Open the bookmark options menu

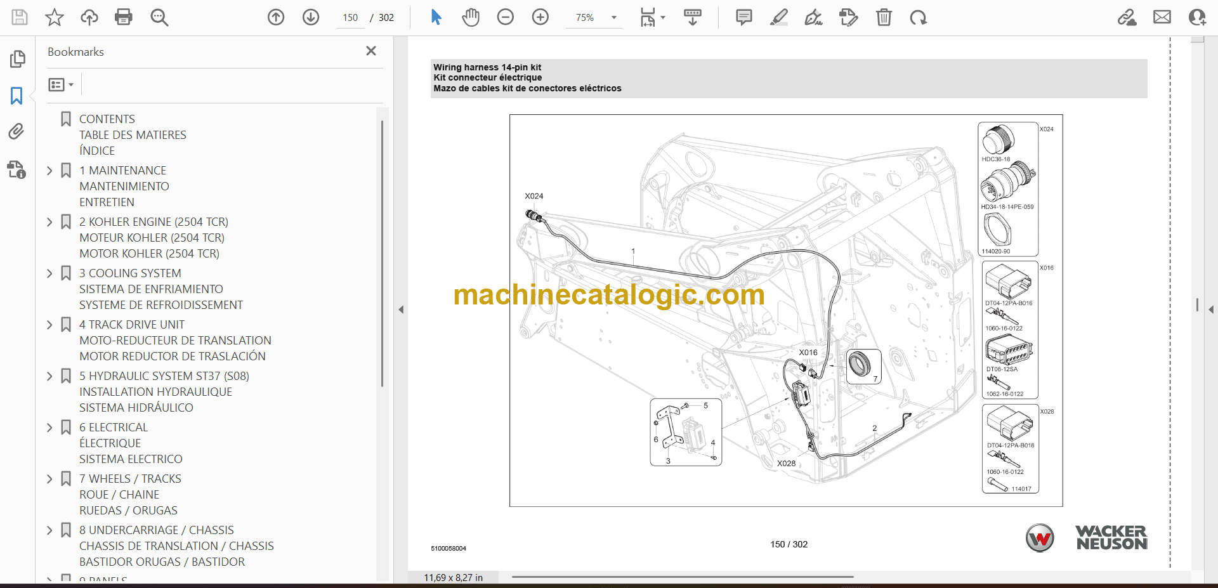(61, 84)
